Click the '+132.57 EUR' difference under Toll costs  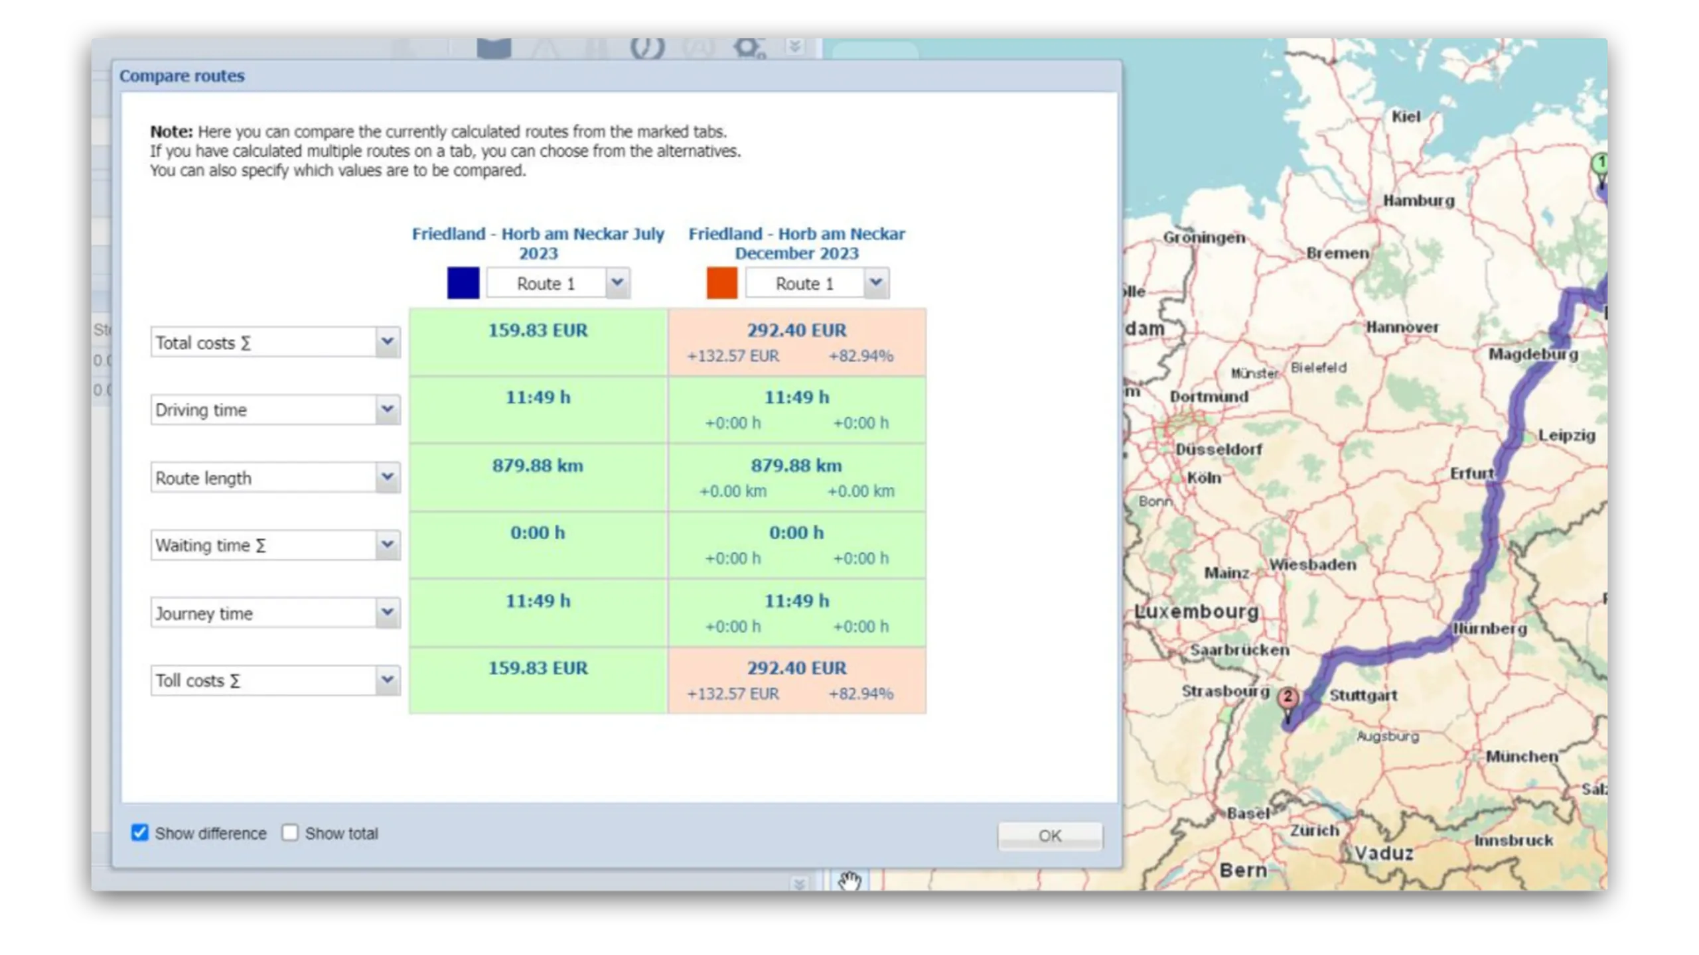(x=733, y=694)
